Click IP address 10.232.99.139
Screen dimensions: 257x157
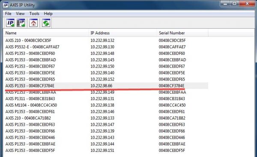(102, 131)
